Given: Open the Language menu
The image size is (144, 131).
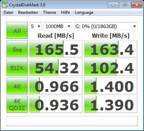Looking at the screenshot, I should (84, 12).
